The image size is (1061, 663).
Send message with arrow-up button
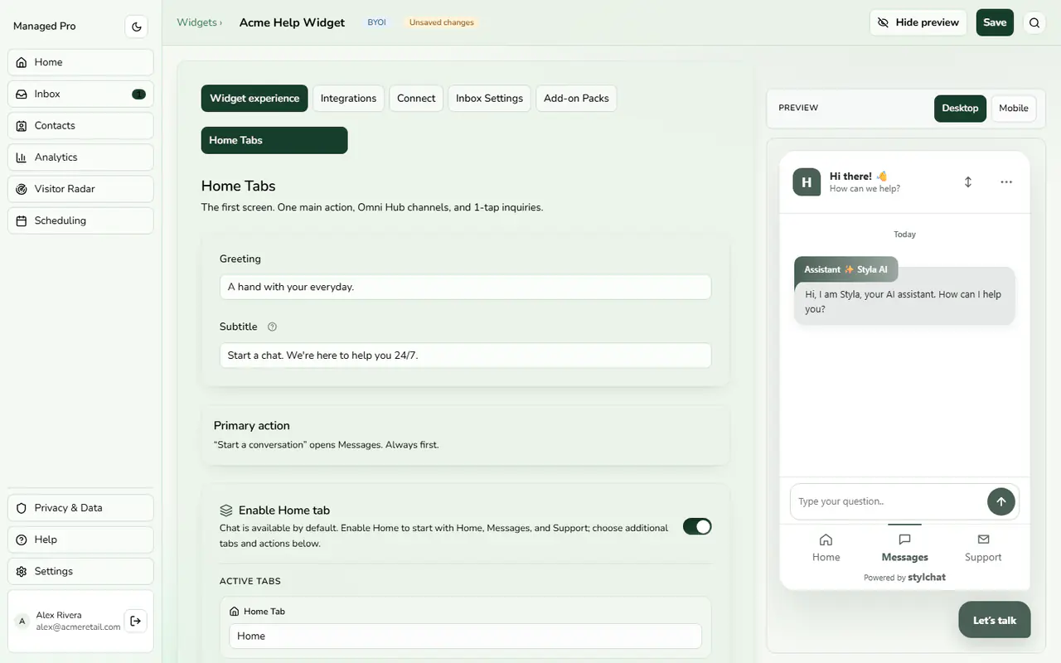click(1001, 501)
